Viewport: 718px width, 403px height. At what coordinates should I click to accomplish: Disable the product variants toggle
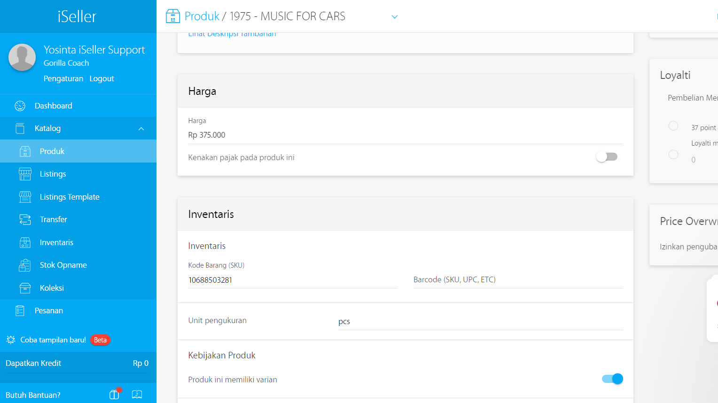pos(612,379)
